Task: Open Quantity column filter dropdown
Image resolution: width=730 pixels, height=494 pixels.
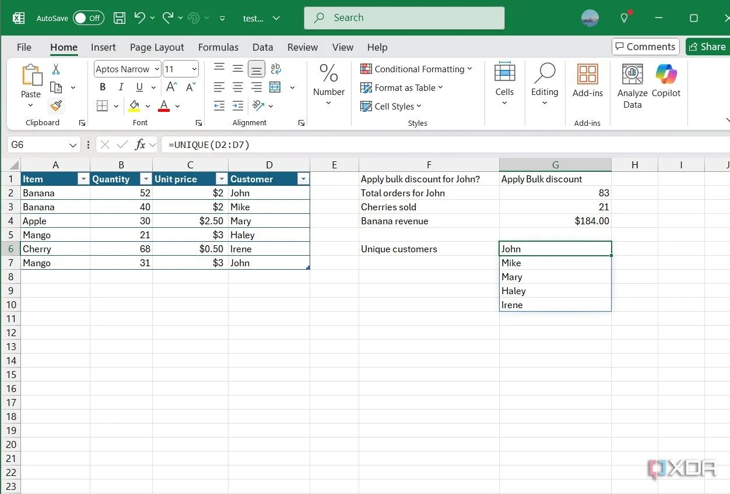Action: [x=146, y=179]
